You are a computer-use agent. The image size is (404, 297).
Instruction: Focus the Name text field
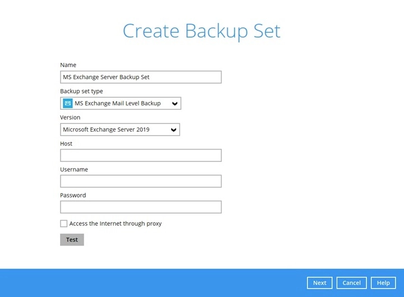(140, 77)
